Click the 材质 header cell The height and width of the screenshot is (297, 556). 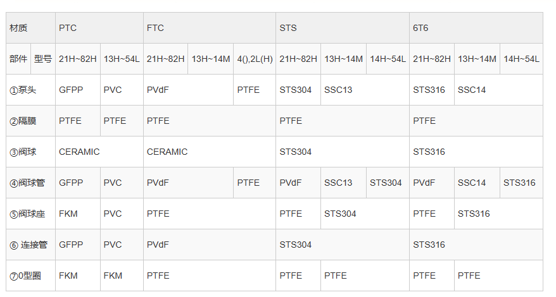(x=30, y=28)
